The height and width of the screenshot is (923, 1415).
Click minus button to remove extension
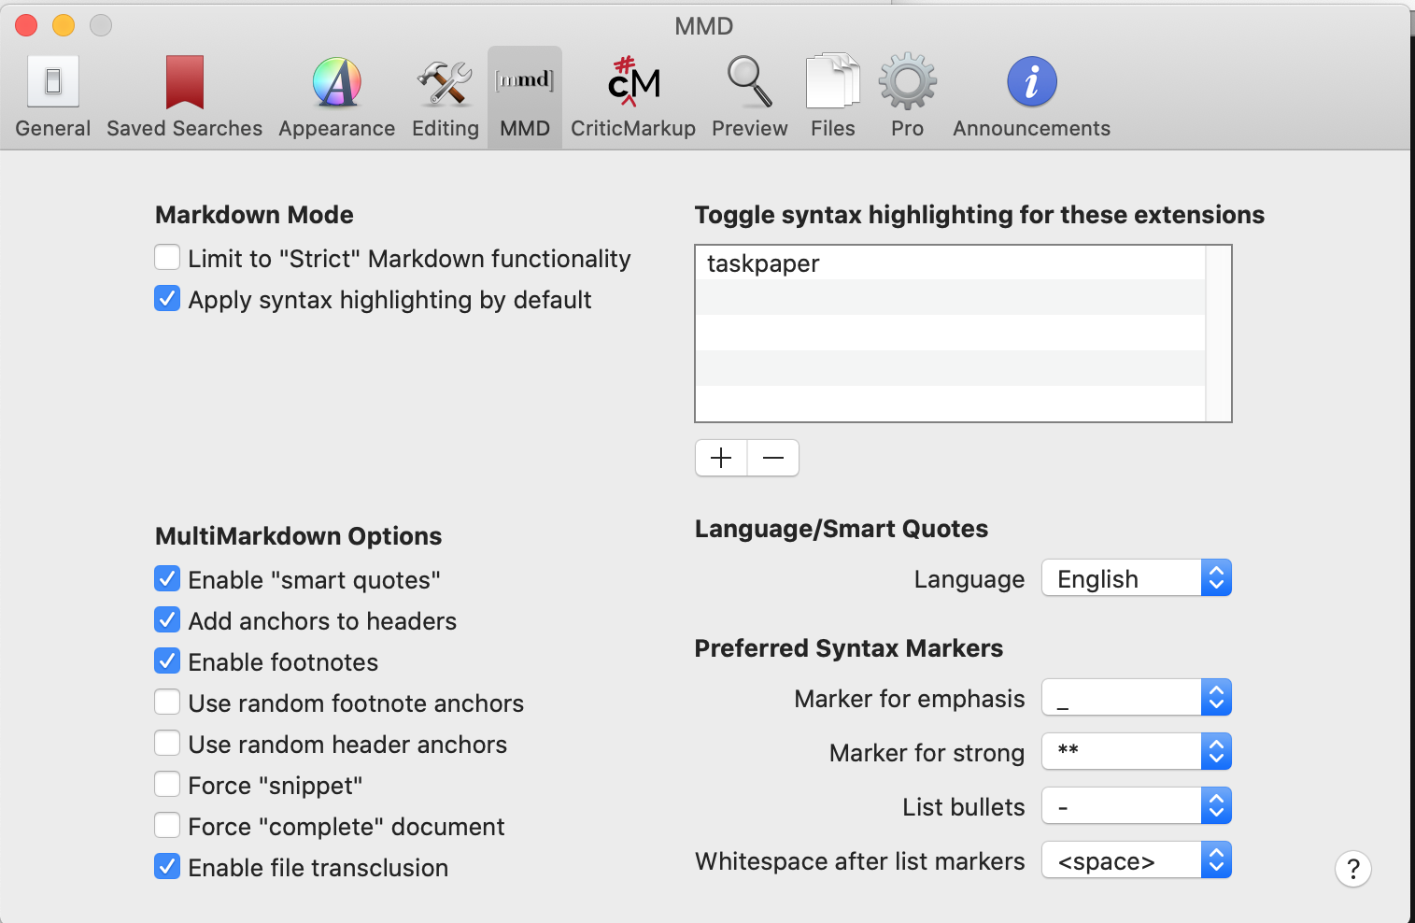pos(773,458)
